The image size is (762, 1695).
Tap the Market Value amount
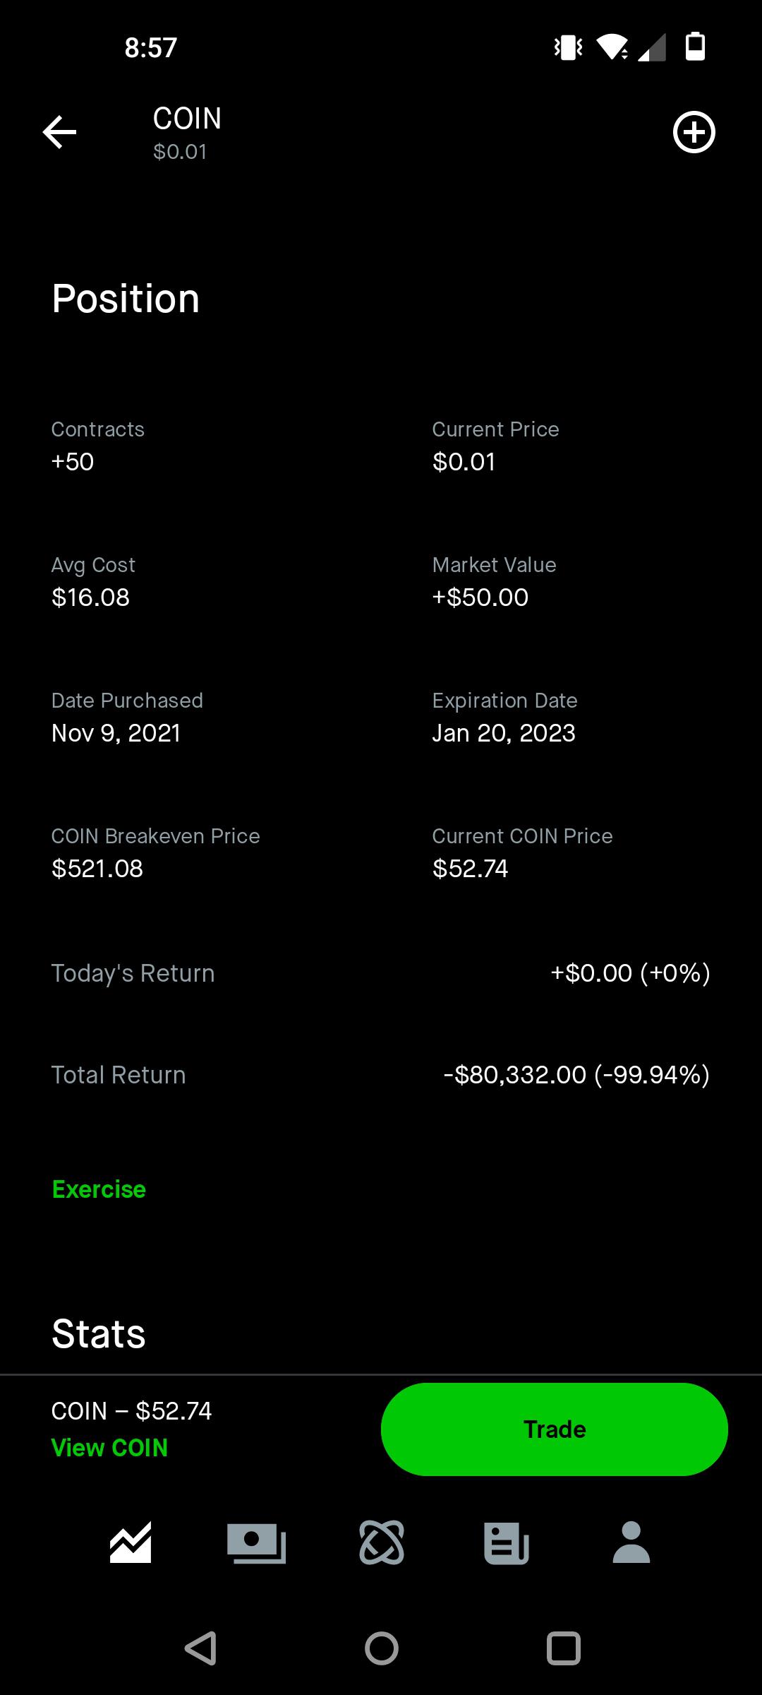[480, 597]
